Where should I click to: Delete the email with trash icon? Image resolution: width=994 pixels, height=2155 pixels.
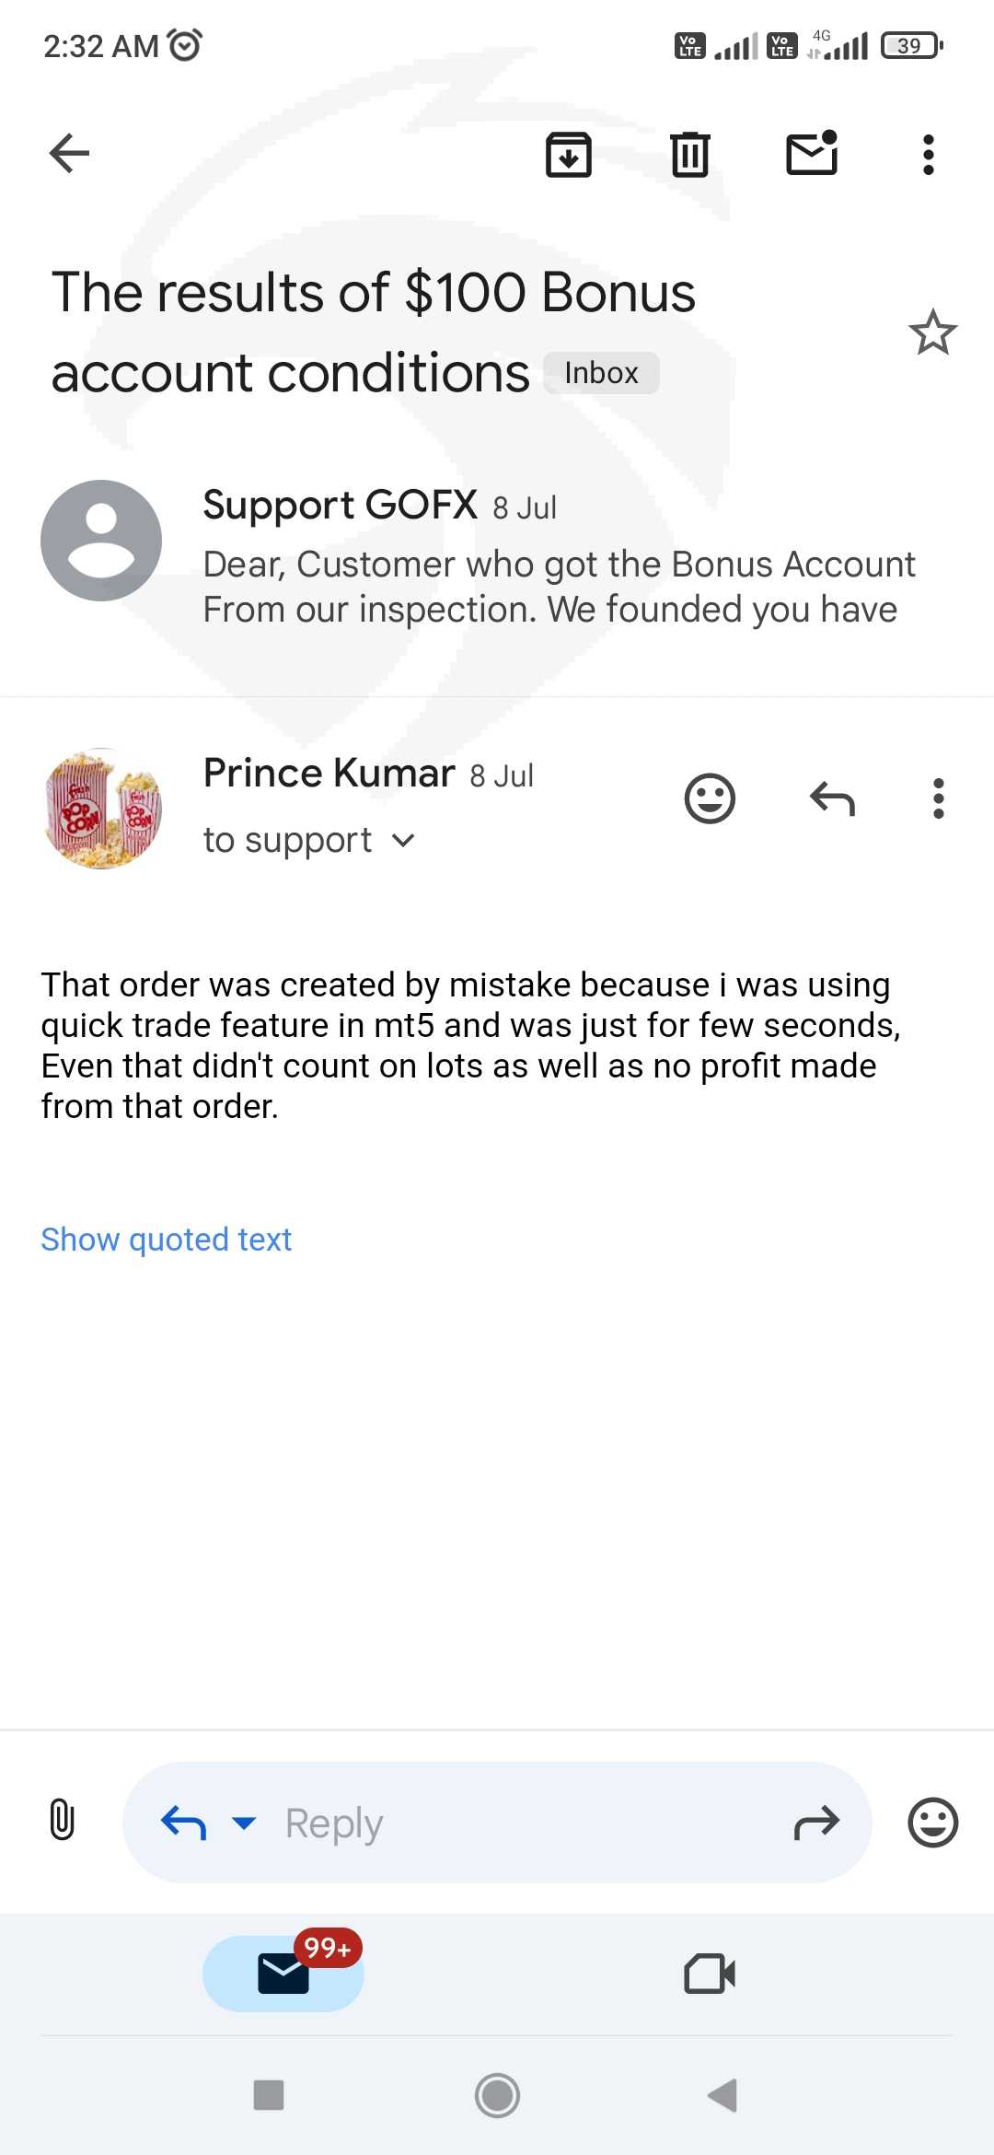689,154
